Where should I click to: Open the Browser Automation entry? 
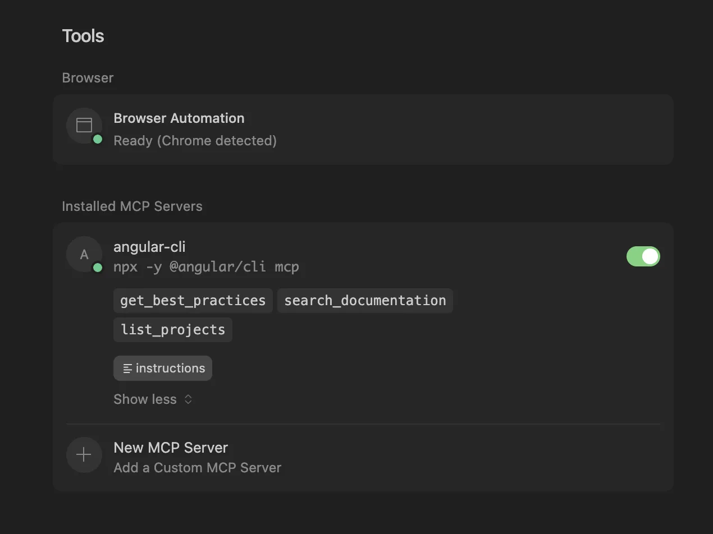click(179, 118)
